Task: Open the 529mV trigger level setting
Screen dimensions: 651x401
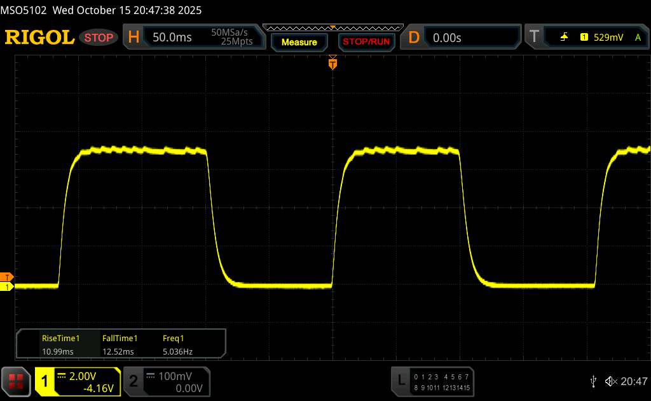Action: tap(608, 38)
